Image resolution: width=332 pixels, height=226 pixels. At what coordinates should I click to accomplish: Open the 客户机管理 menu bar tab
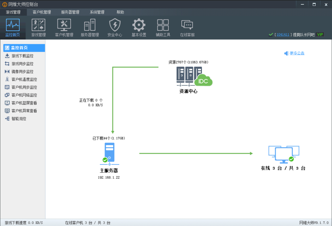[x=42, y=12]
